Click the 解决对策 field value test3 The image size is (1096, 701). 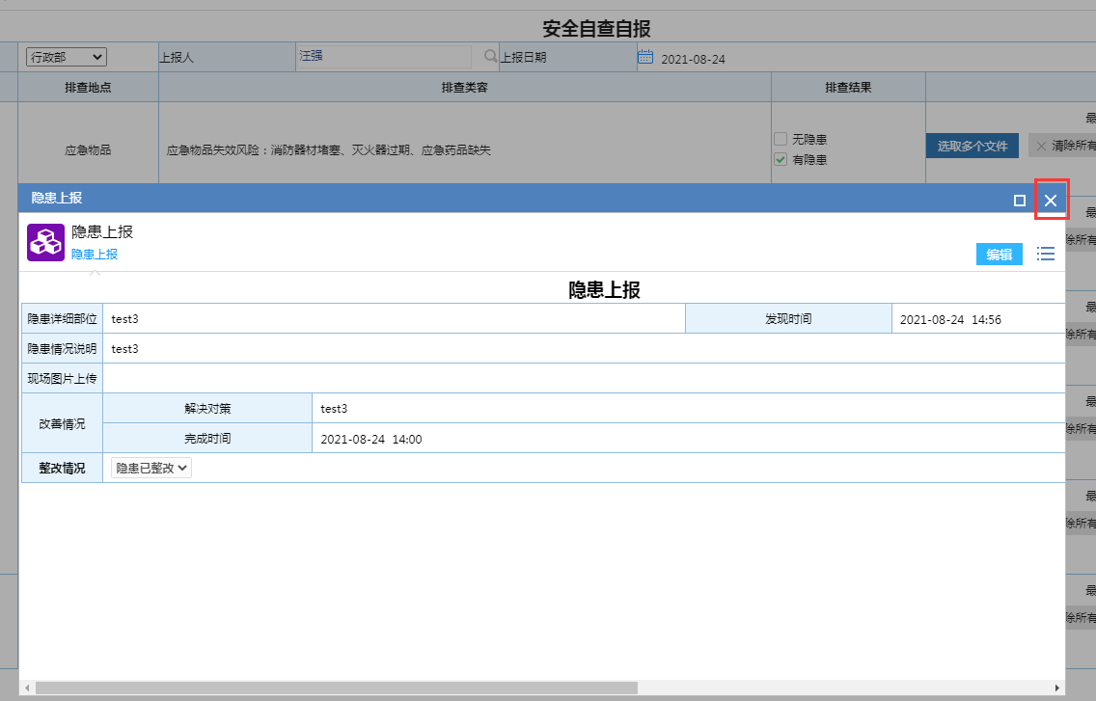pyautogui.click(x=334, y=409)
